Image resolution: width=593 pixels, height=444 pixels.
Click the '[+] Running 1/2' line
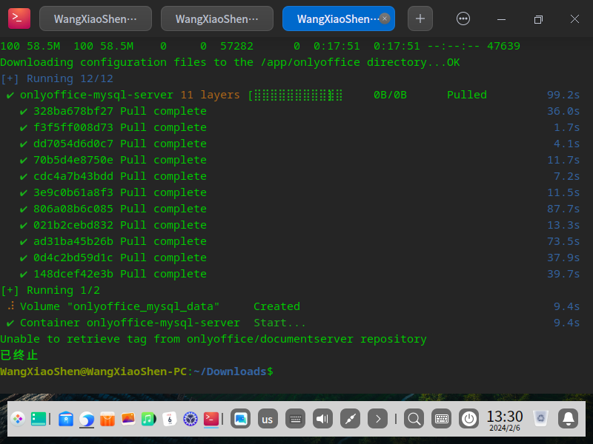[50, 290]
